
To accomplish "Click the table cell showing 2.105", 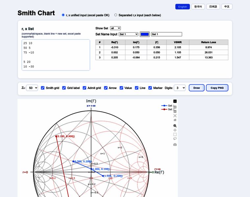I will coord(178,47).
